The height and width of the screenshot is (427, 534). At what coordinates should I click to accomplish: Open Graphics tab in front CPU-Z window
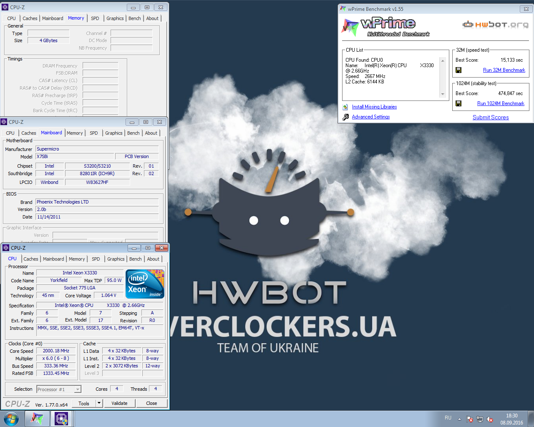point(116,259)
